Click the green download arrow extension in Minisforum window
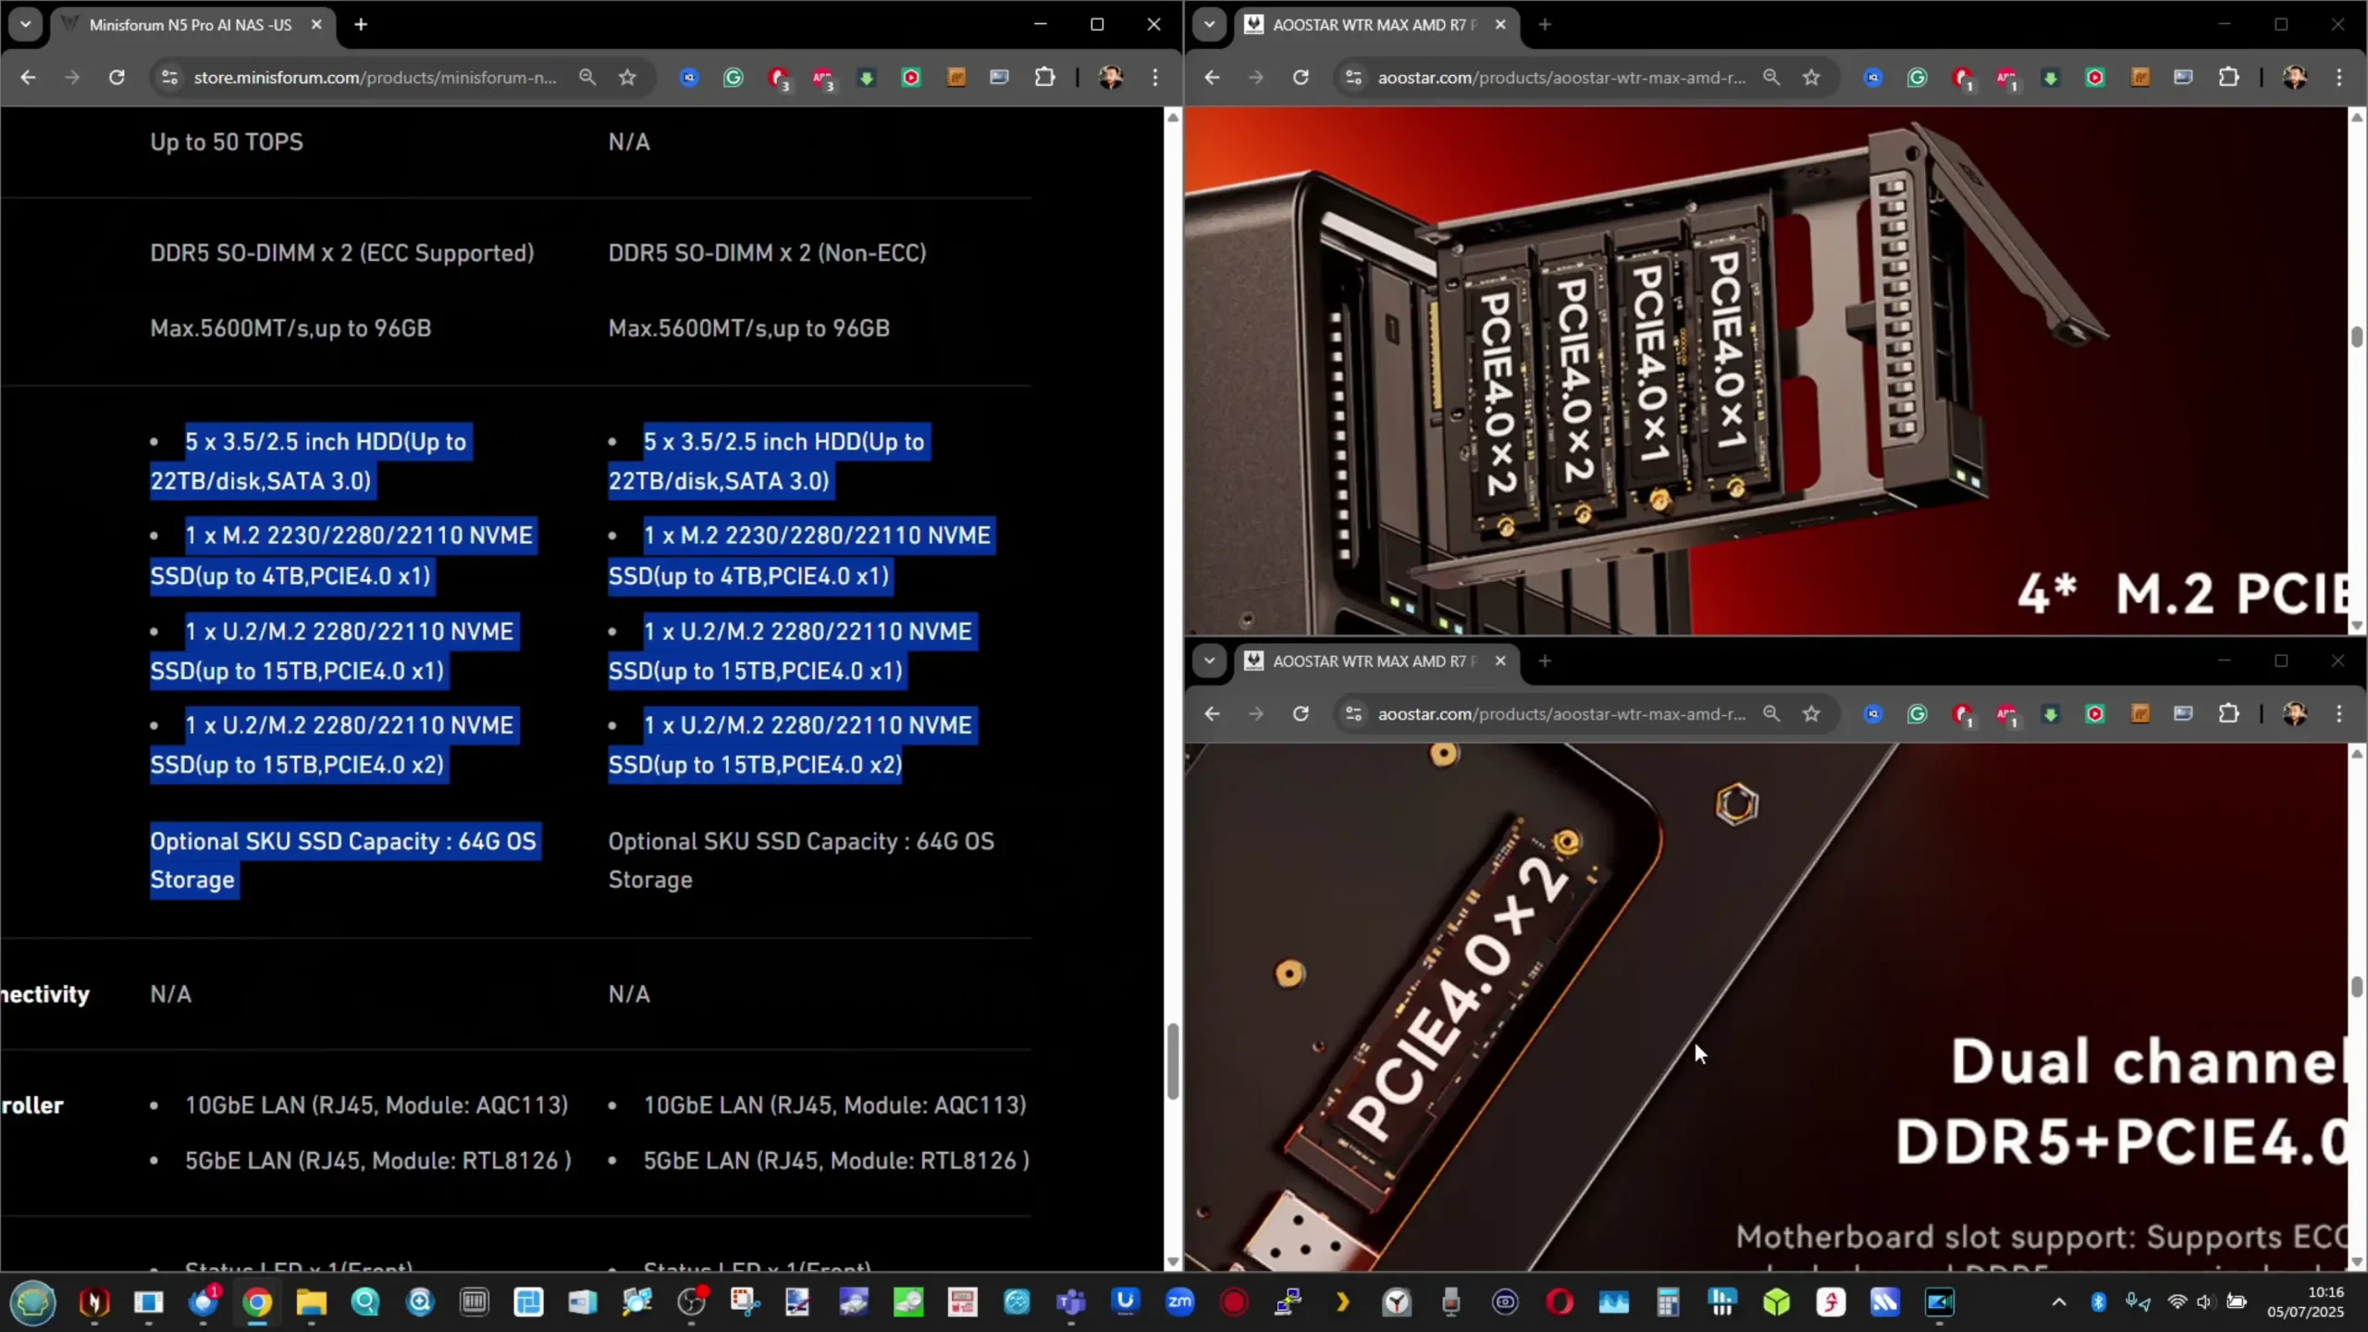The height and width of the screenshot is (1332, 2368). 867,78
